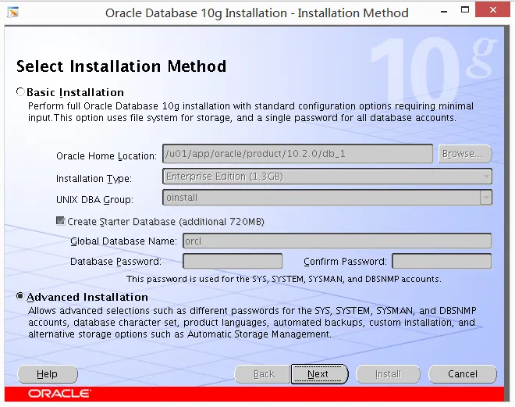The image size is (515, 407).
Task: Toggle Create Starter Database checkbox
Action: click(60, 220)
